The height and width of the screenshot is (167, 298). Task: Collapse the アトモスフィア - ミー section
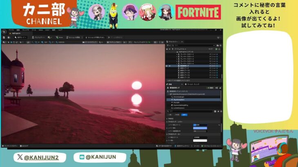tap(167, 134)
